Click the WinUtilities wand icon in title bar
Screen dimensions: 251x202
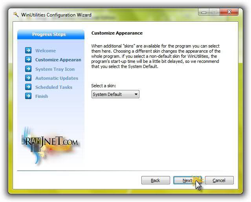pyautogui.click(x=16, y=15)
